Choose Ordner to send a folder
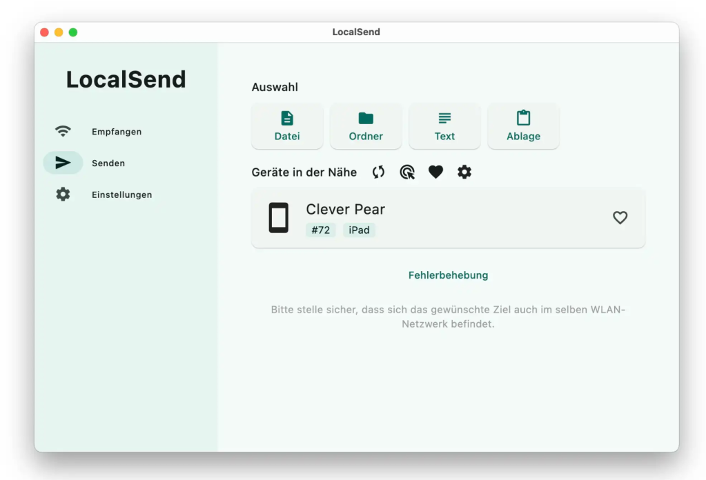 366,126
